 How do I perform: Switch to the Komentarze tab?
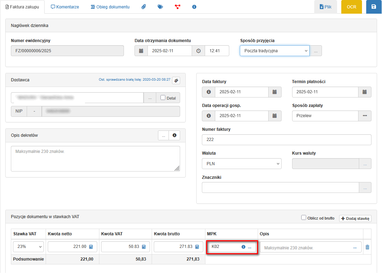point(65,7)
